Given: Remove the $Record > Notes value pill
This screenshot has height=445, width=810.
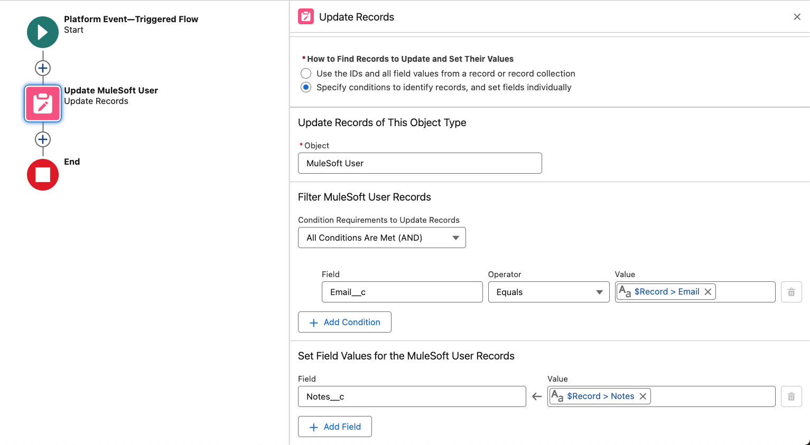Looking at the screenshot, I should pos(643,396).
